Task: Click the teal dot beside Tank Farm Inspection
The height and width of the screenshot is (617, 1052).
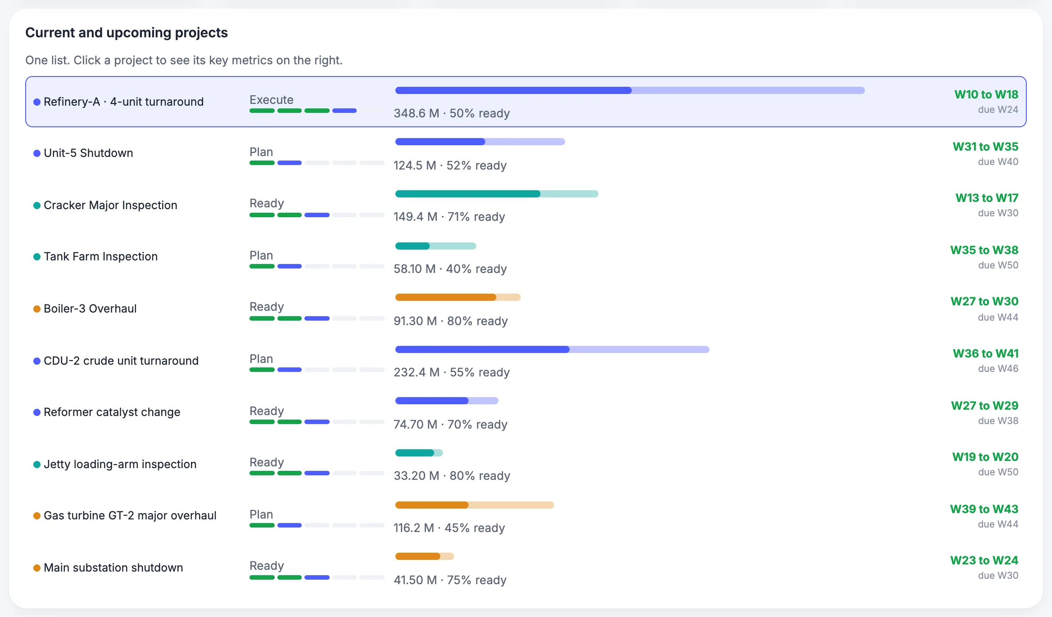Action: [37, 257]
